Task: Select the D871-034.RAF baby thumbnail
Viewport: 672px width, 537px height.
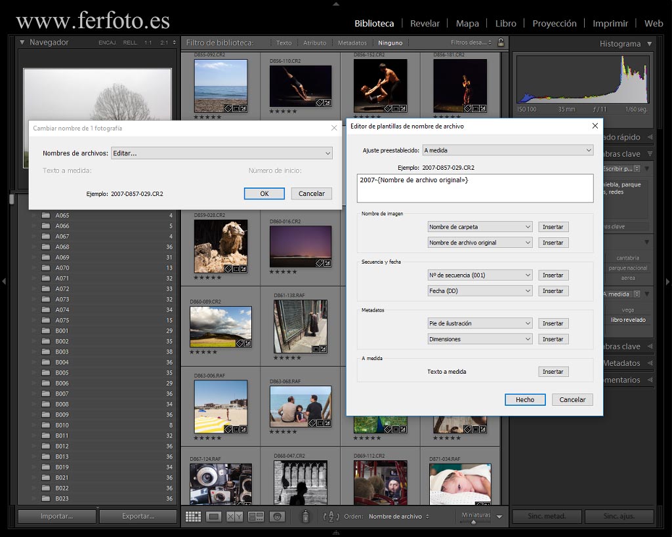Action: (x=460, y=485)
